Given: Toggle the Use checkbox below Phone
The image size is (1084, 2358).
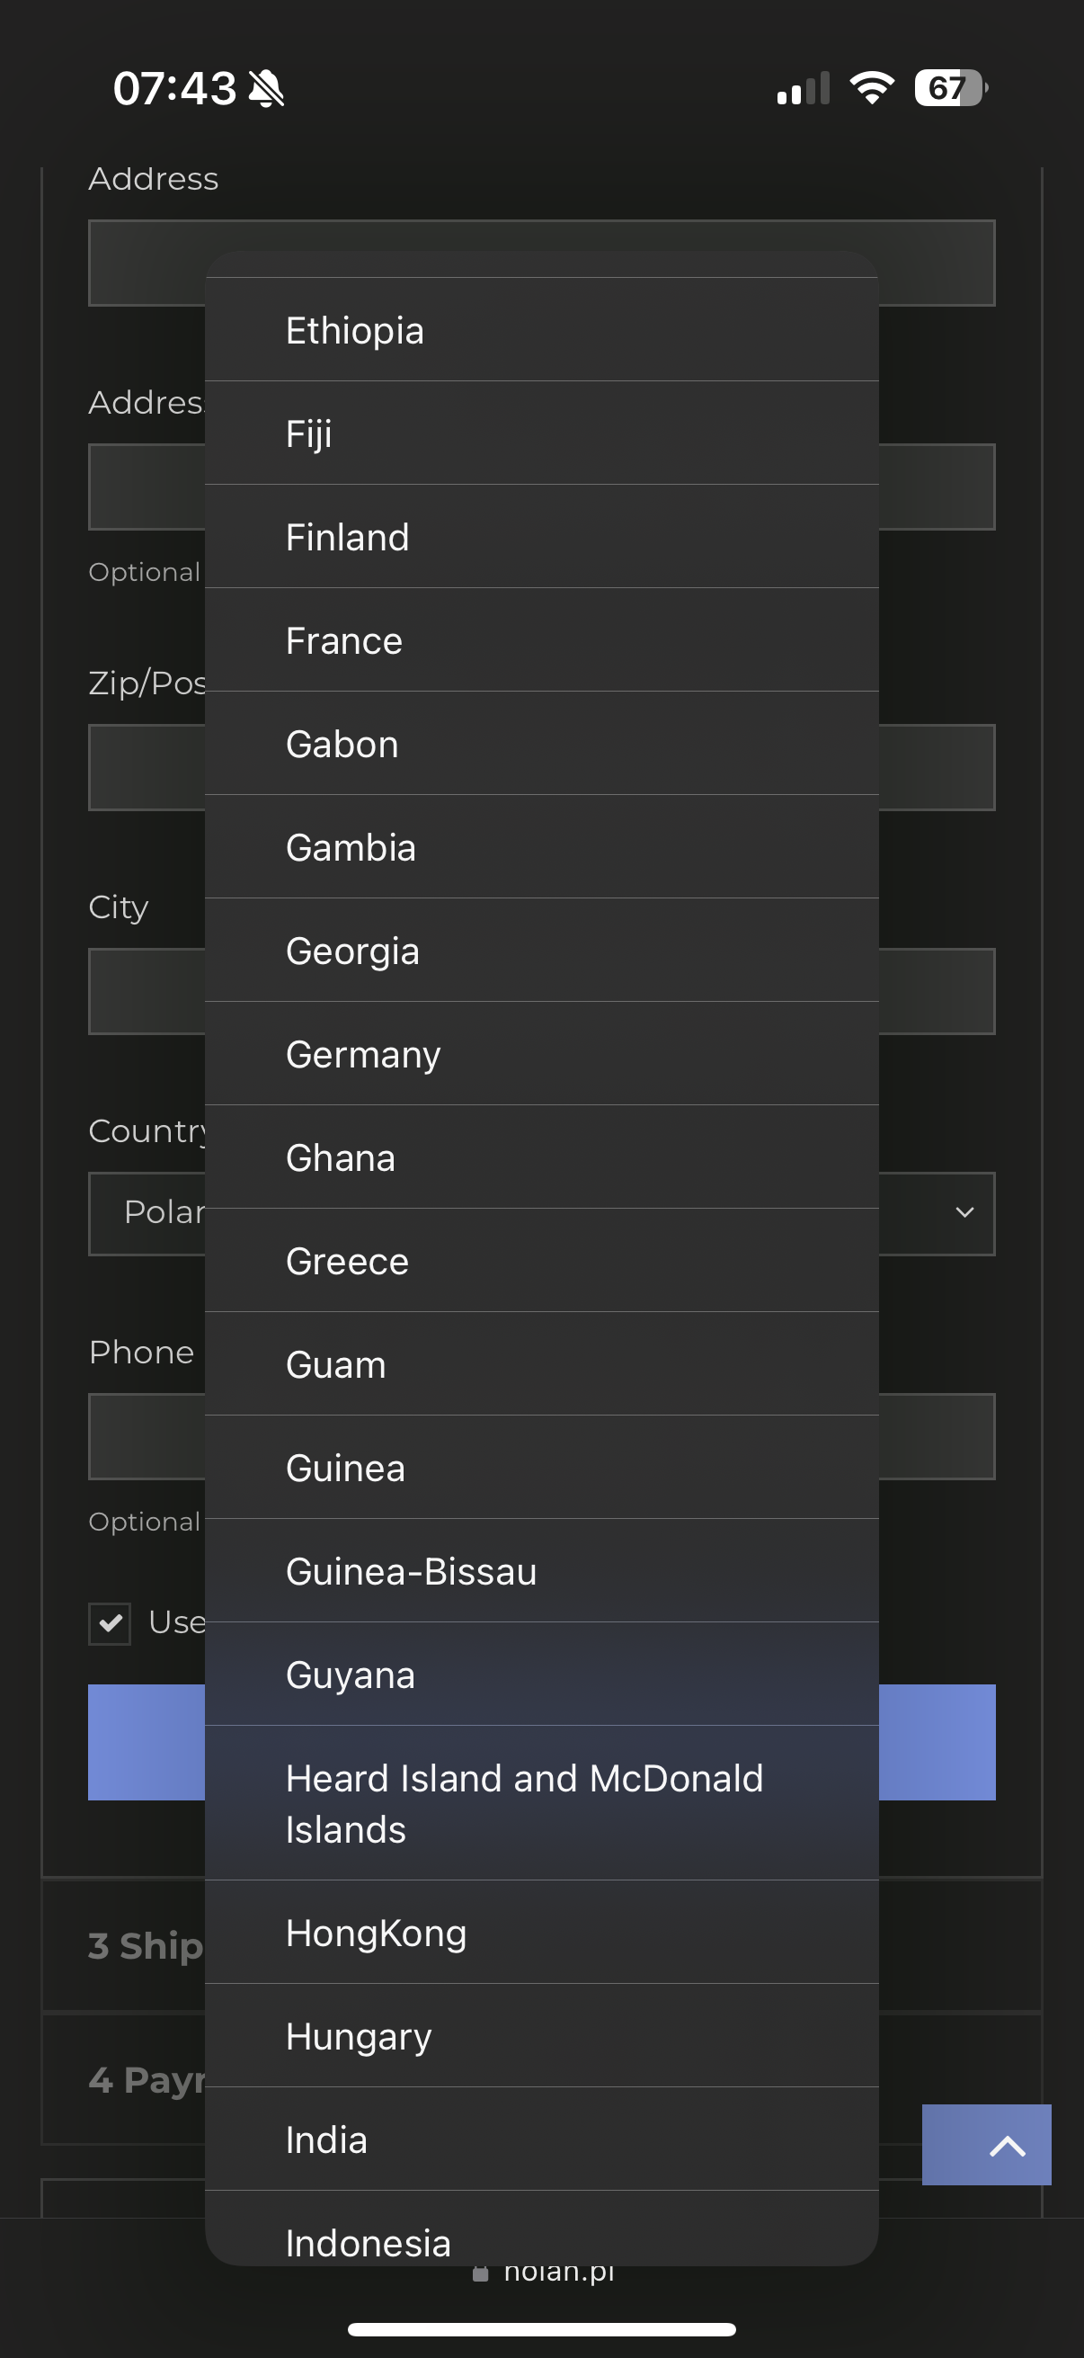Looking at the screenshot, I should (110, 1623).
